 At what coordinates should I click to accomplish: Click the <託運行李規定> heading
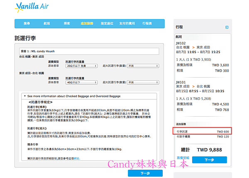tap(41, 102)
